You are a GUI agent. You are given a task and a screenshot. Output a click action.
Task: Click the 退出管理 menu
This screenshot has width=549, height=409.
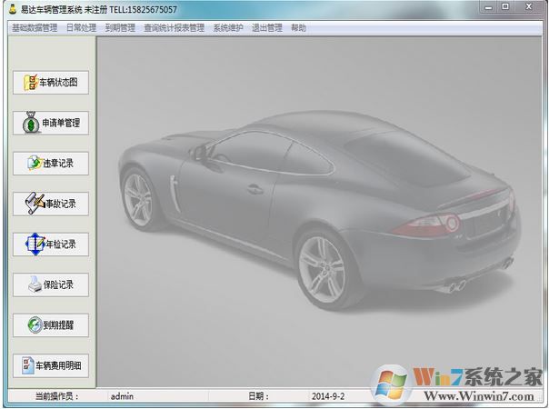point(268,27)
